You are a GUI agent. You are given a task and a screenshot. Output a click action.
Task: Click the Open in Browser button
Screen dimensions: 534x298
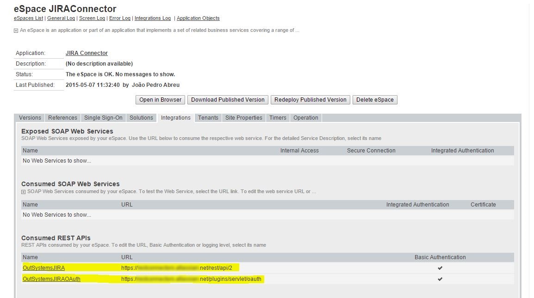tap(161, 100)
